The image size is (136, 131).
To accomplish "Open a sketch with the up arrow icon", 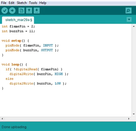I will click(x=29, y=11).
